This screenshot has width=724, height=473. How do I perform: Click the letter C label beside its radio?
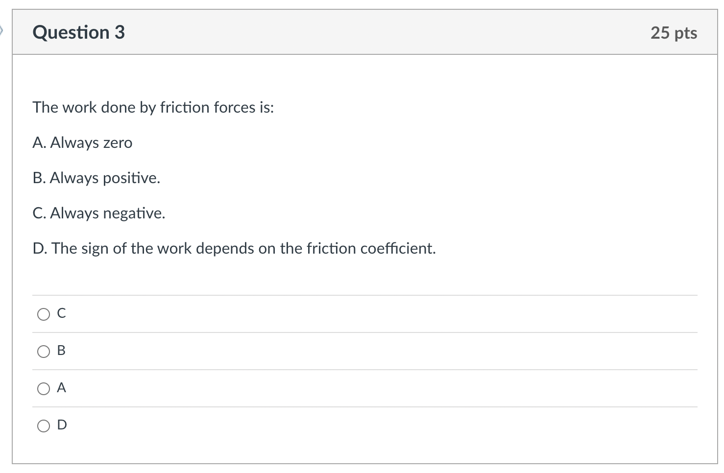pyautogui.click(x=61, y=313)
